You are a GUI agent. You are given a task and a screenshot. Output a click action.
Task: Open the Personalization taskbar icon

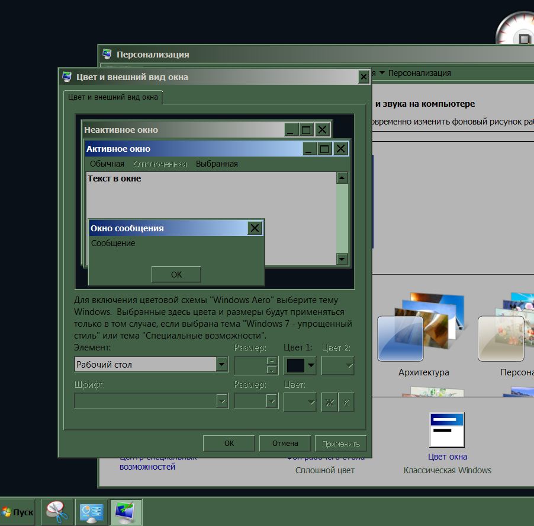[126, 512]
